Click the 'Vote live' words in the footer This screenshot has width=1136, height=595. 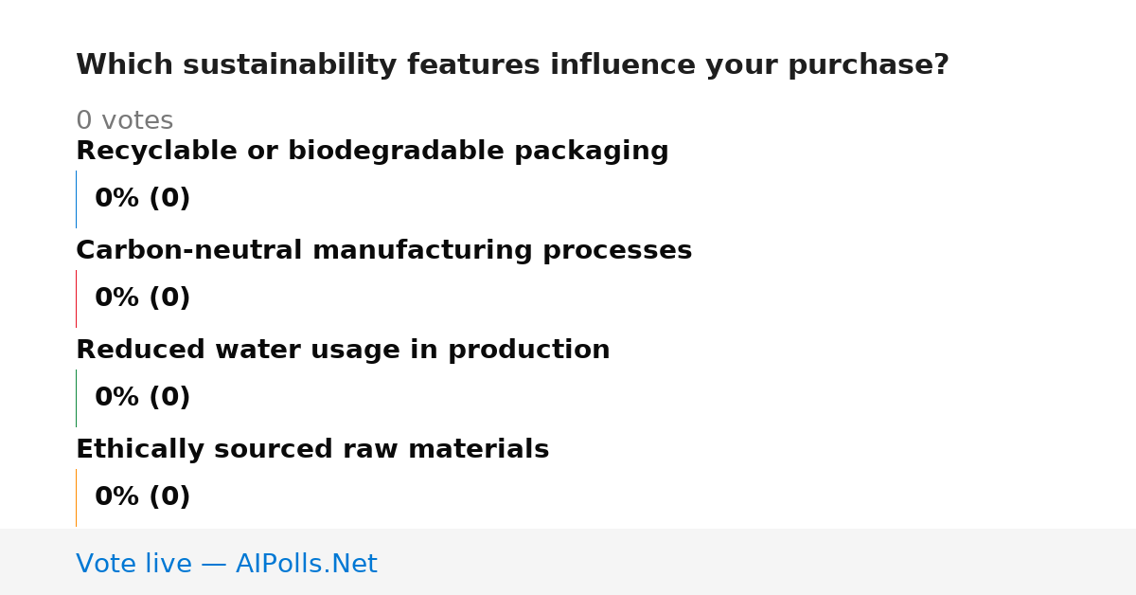tap(133, 565)
